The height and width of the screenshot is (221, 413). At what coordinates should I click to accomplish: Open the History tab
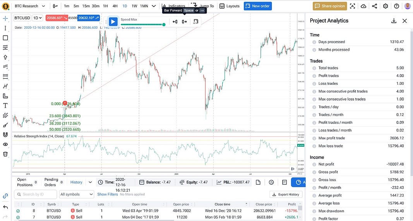[x=76, y=182]
